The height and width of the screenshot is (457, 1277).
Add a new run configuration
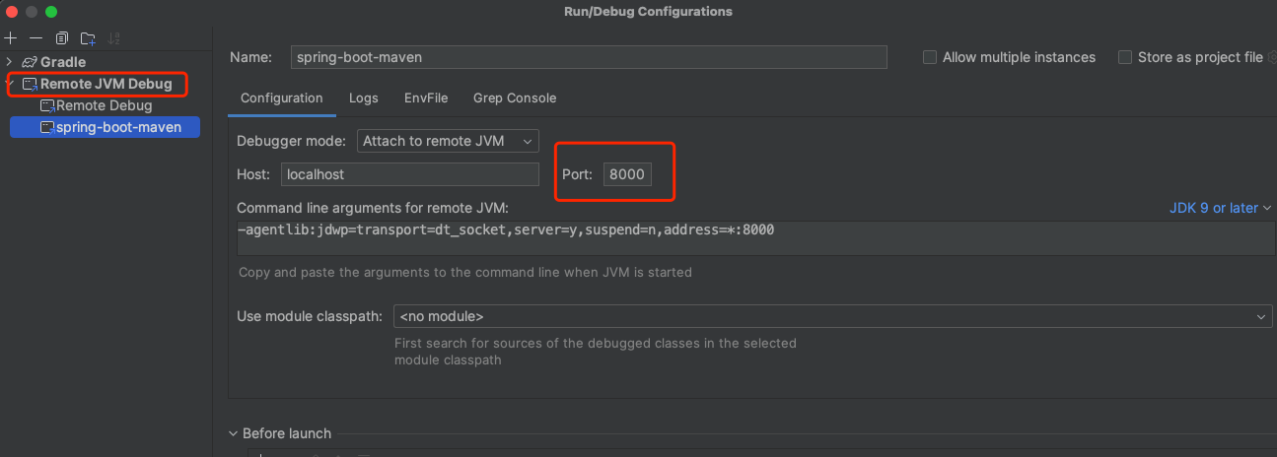click(x=11, y=38)
